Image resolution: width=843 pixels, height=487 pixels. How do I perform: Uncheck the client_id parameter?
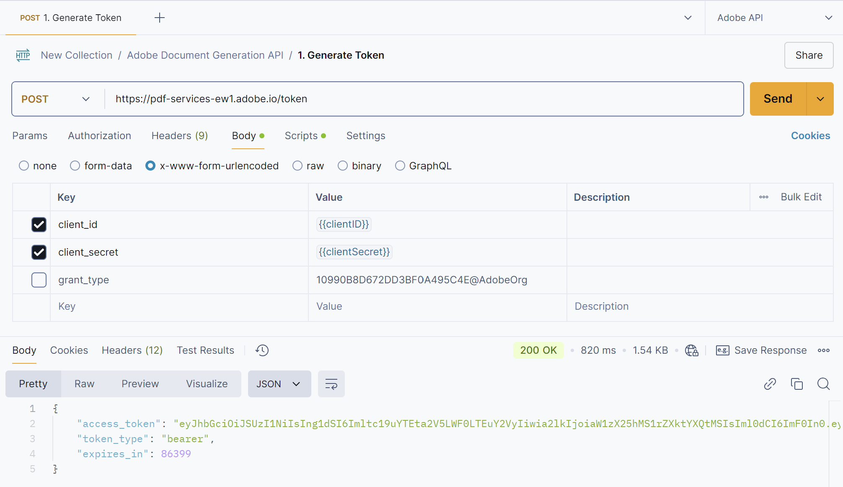[x=39, y=225]
